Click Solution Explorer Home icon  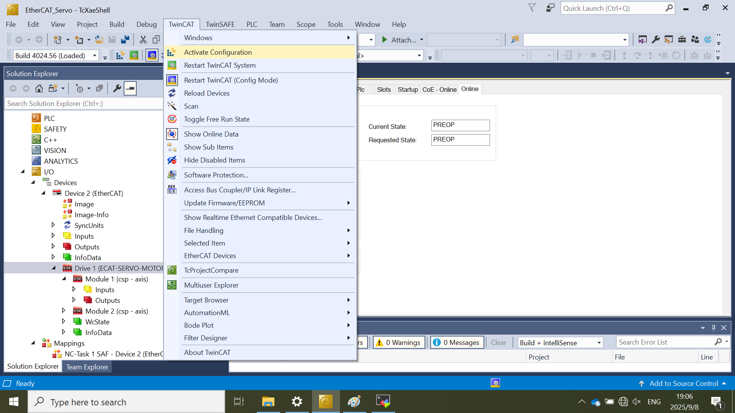tap(39, 88)
